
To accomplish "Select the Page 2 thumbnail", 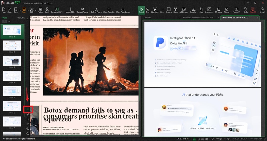I will click(12, 45).
